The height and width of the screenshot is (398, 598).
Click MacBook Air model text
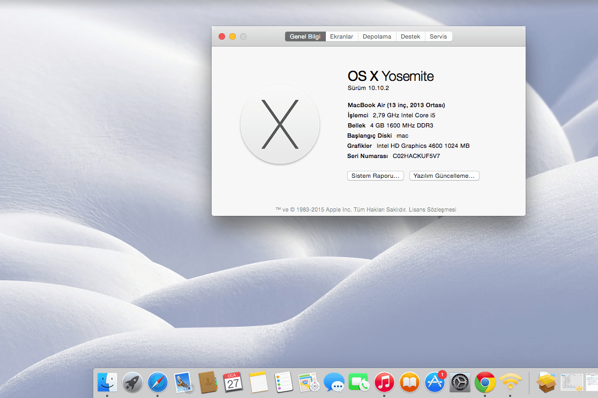tap(396, 105)
